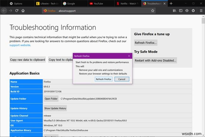
Task: Click the Refresh Firefox... tune up button
Action: pos(146,43)
